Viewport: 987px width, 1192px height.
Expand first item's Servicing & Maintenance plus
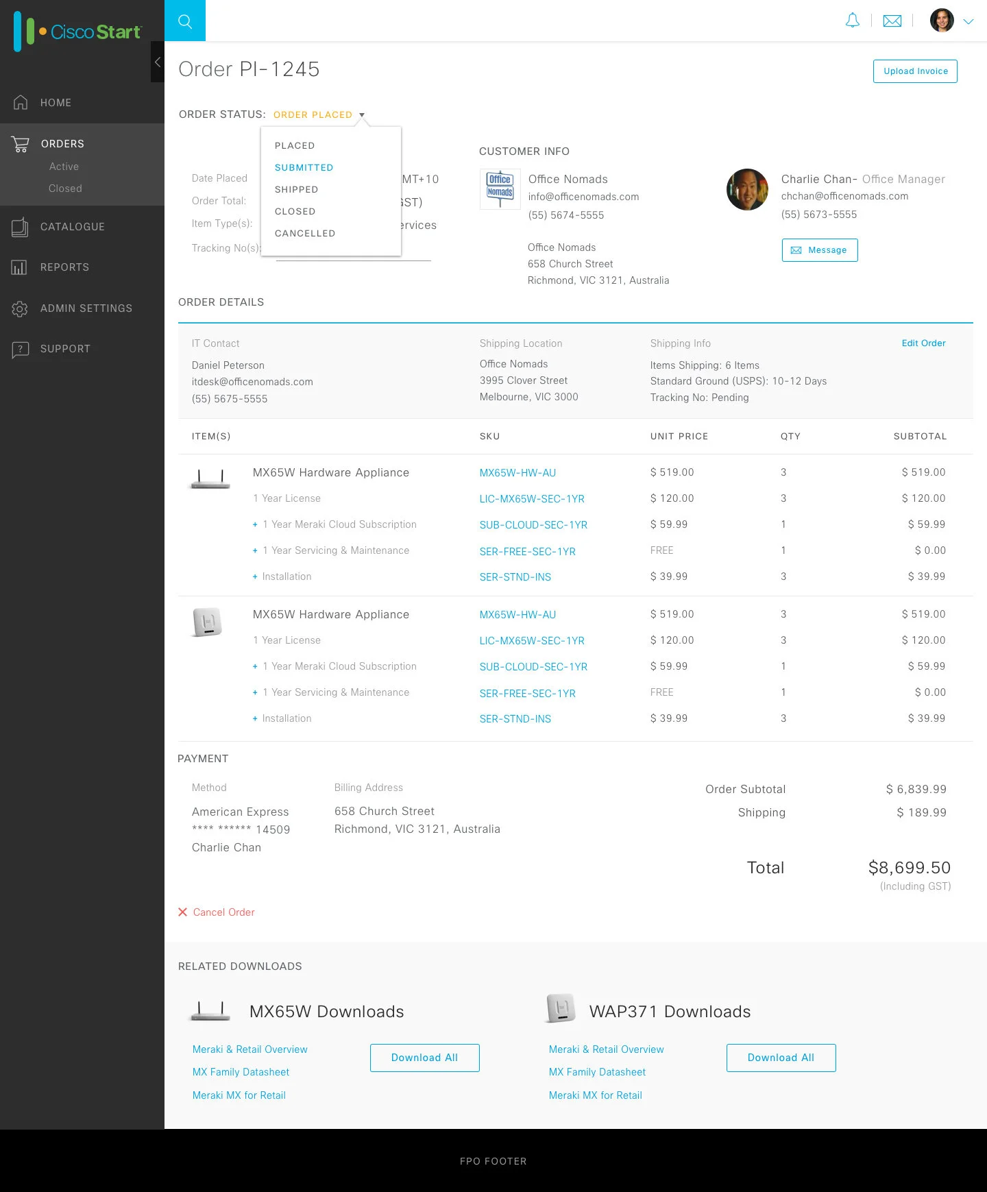point(255,551)
